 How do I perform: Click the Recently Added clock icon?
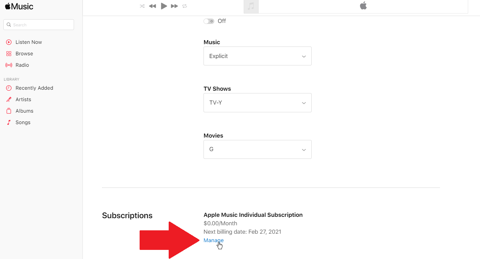click(x=9, y=88)
